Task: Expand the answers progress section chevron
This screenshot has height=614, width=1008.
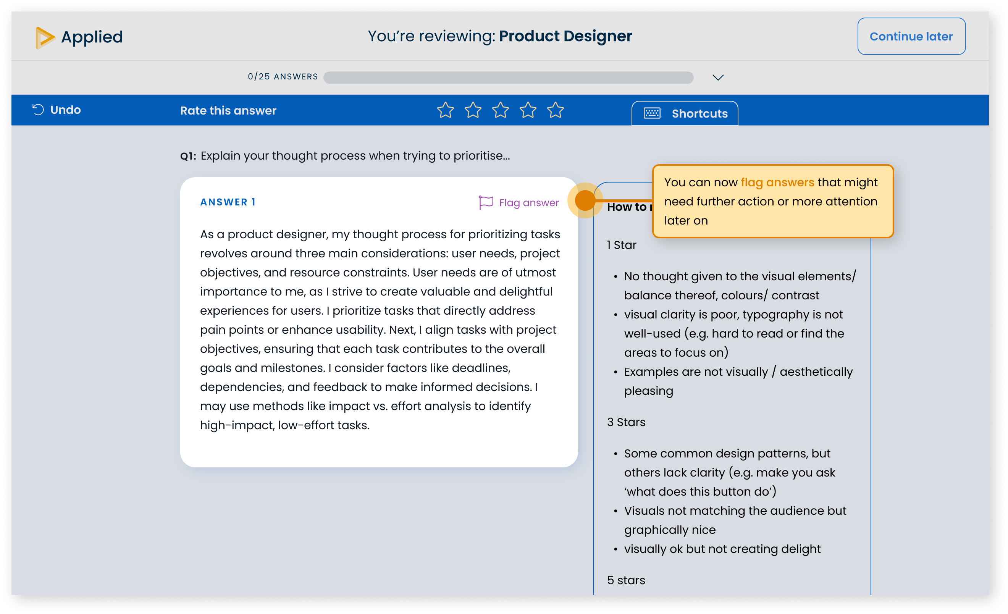Action: 718,77
